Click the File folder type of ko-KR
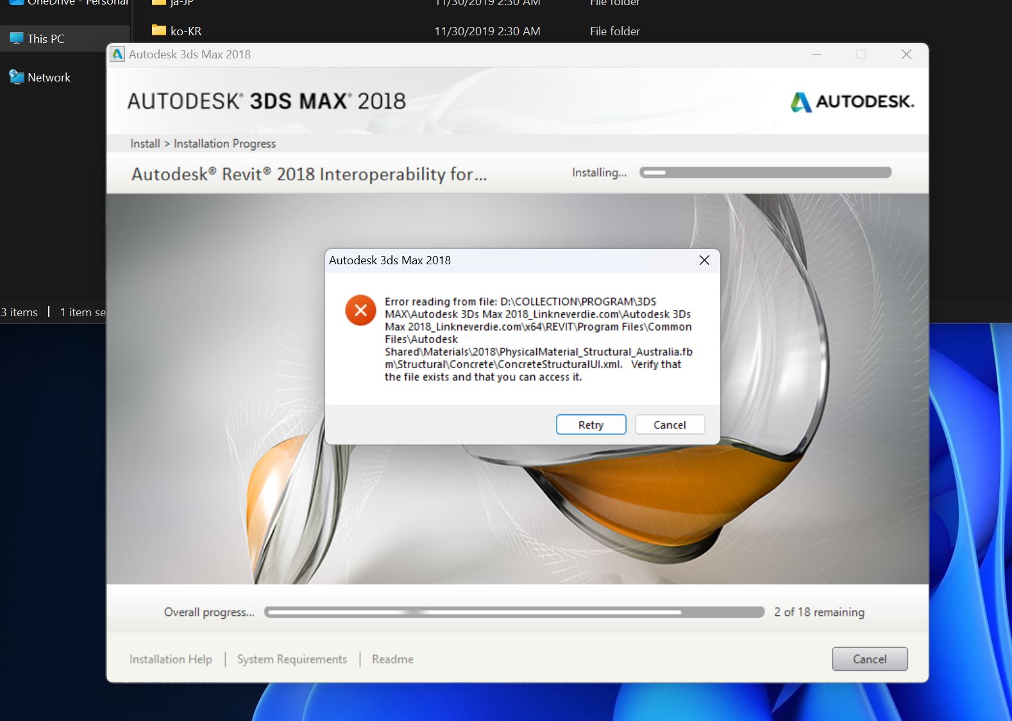 pos(615,31)
